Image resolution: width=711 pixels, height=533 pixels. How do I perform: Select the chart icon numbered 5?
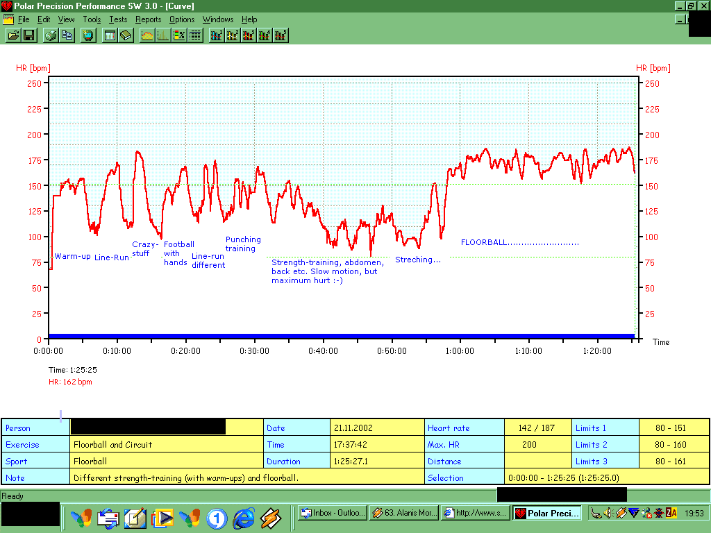281,35
